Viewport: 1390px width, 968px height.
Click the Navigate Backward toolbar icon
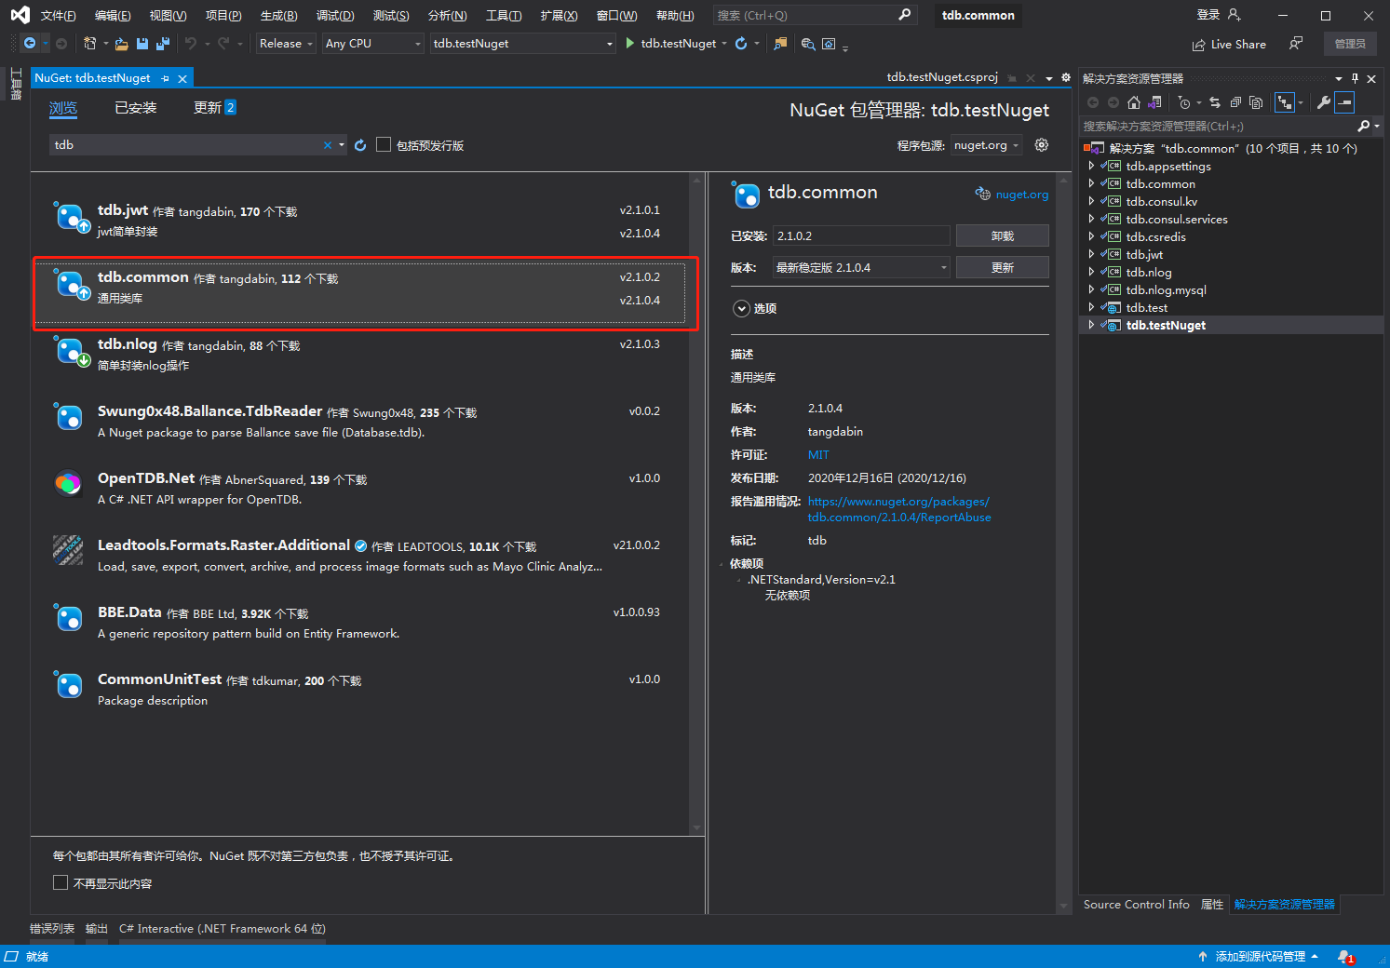pos(30,44)
